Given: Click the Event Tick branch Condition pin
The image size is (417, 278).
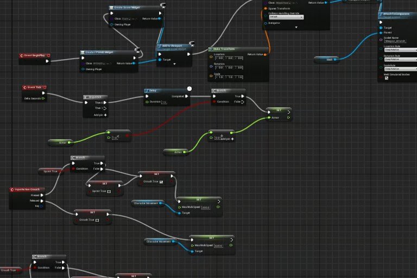Looking at the screenshot, I should 214,102.
